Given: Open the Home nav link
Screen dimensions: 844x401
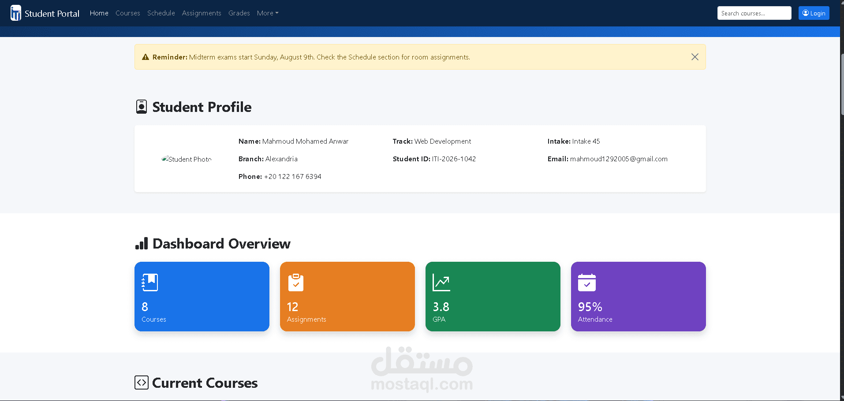Looking at the screenshot, I should click(99, 13).
